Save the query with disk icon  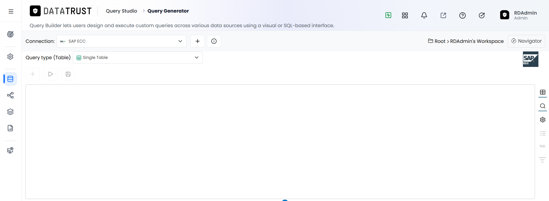[68, 74]
